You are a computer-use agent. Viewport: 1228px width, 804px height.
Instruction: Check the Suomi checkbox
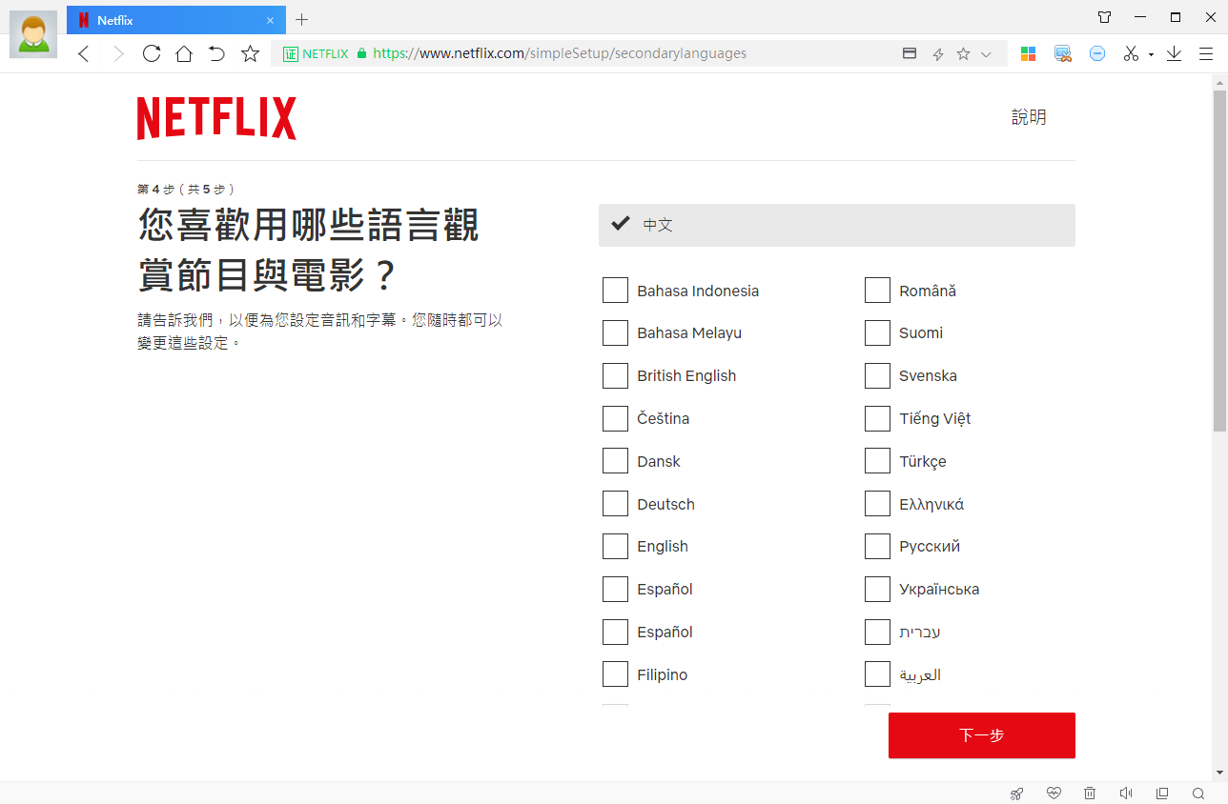pos(877,332)
